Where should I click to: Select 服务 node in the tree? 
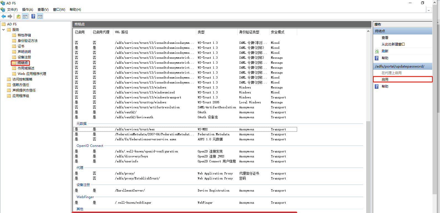tap(16, 30)
